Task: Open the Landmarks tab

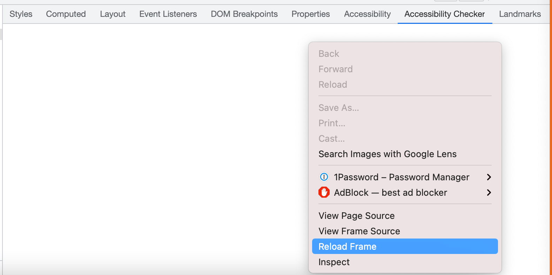Action: tap(520, 14)
